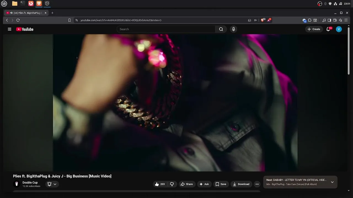Reload the page with refresh icon
Screen dimensions: 353x198
(x=18, y=20)
